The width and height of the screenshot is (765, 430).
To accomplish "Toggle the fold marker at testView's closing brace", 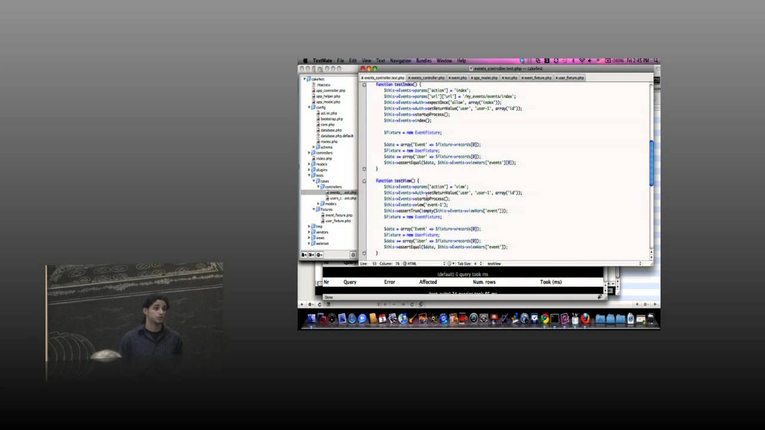I will point(364,253).
